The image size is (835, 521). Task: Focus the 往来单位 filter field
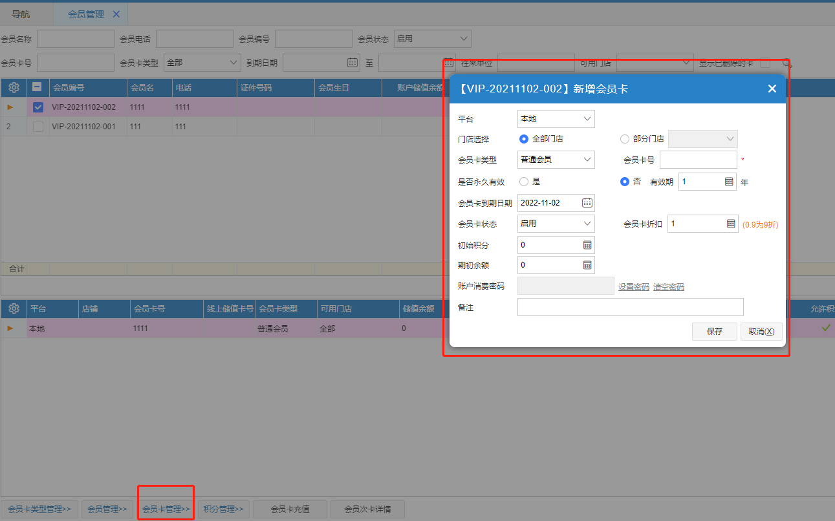click(x=536, y=63)
